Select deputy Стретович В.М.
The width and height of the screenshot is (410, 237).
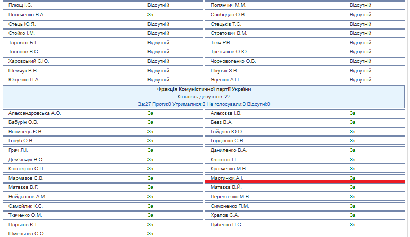pyautogui.click(x=229, y=33)
